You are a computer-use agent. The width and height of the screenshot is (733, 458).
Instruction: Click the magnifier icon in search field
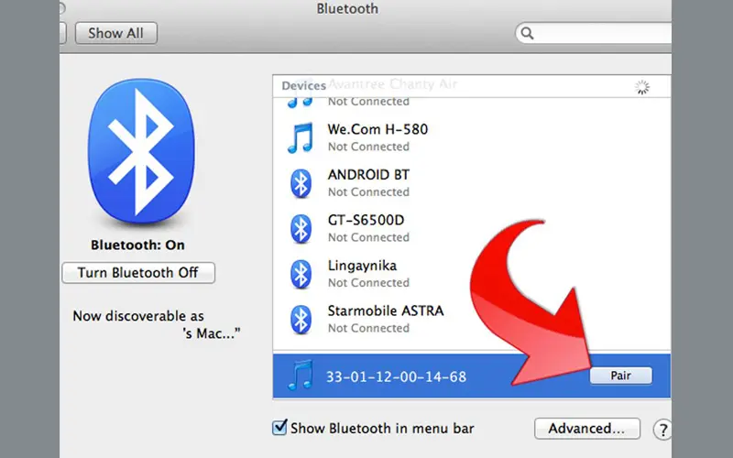pyautogui.click(x=528, y=33)
